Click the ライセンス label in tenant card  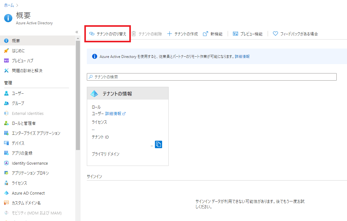(99, 122)
